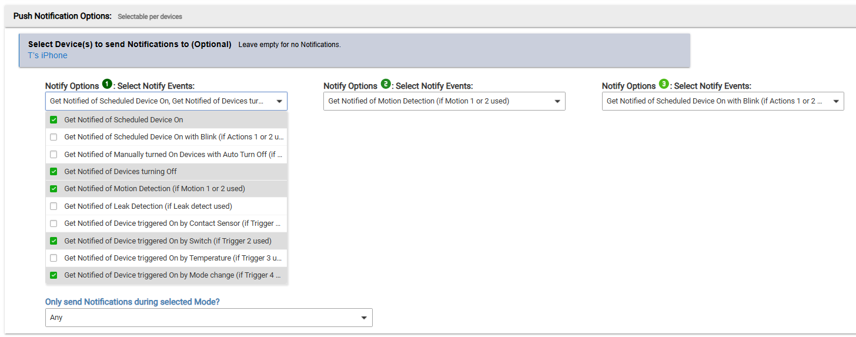Click the Push Notification Options section header
The image size is (856, 337).
click(62, 16)
